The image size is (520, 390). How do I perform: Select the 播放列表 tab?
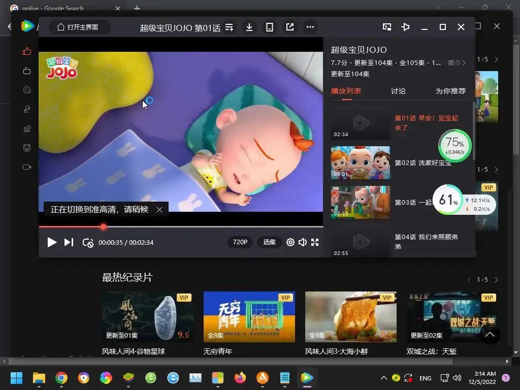click(346, 91)
